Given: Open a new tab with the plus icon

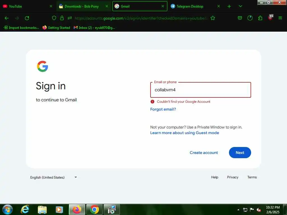Looking at the screenshot, I should tap(229, 6).
